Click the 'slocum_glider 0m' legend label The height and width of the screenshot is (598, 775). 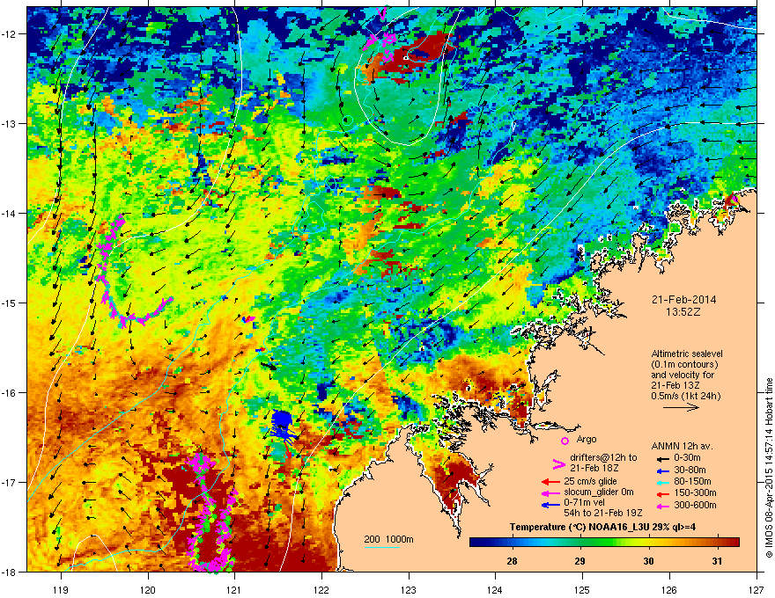[x=598, y=492]
